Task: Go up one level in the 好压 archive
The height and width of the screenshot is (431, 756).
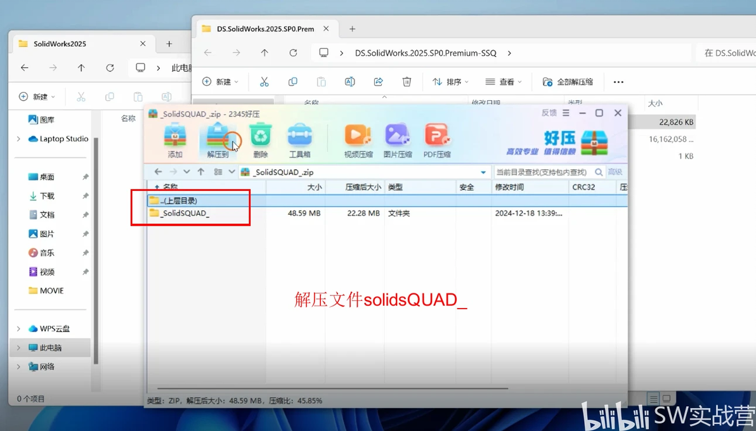Action: click(201, 172)
